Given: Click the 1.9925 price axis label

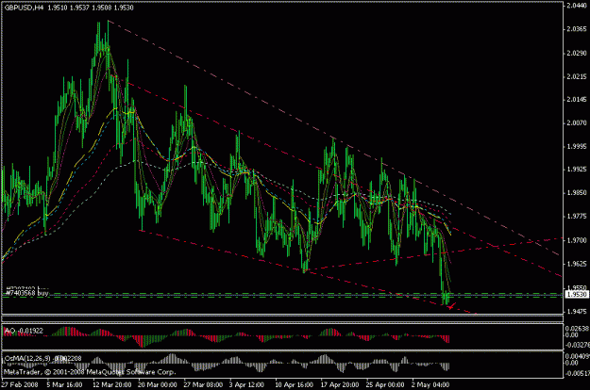Looking at the screenshot, I should (577, 170).
